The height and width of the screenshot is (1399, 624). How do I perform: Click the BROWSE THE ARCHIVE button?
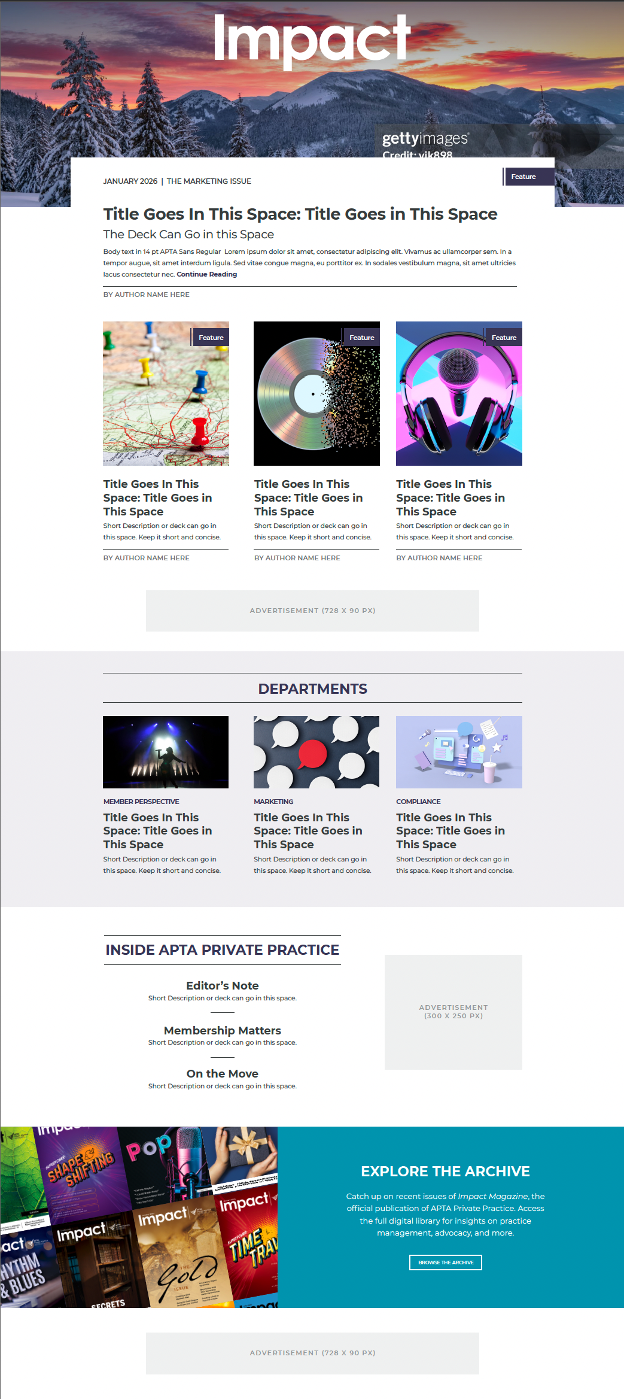pyautogui.click(x=446, y=1262)
